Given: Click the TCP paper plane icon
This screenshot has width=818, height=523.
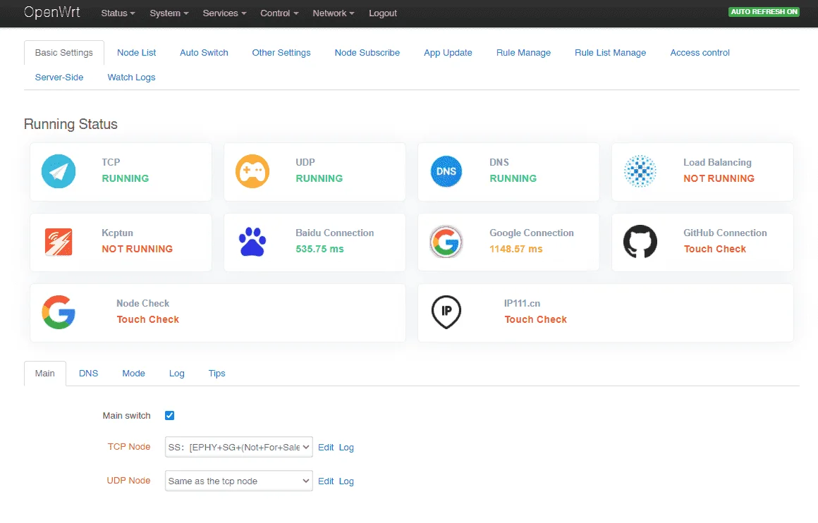Looking at the screenshot, I should pyautogui.click(x=59, y=171).
